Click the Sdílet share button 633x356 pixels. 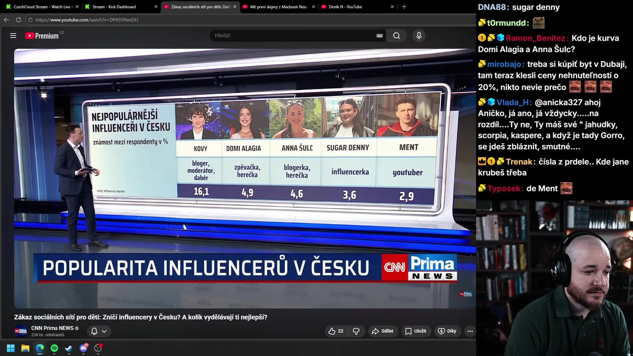382,331
